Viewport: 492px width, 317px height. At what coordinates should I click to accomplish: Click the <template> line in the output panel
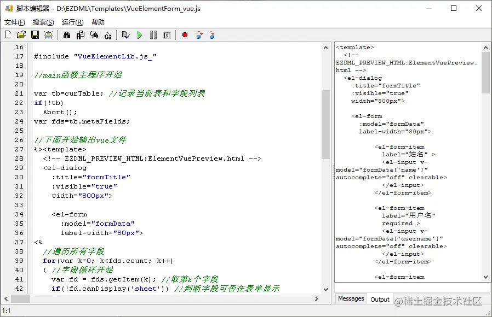pos(355,47)
